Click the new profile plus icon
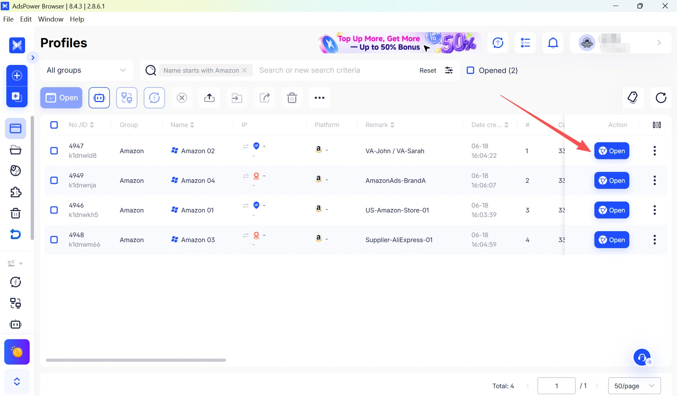This screenshot has height=396, width=677. coord(17,76)
